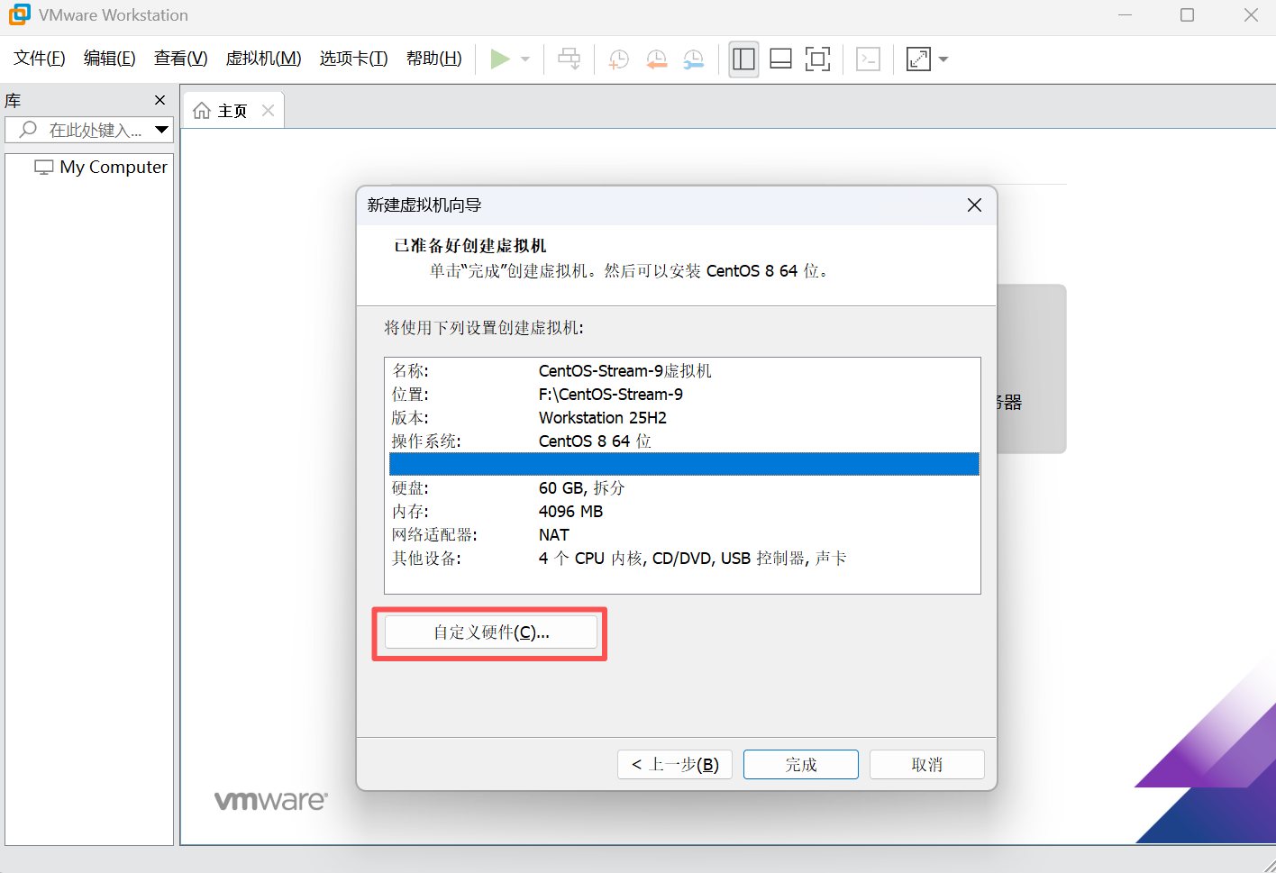Open the 虚拟机(M) menu
This screenshot has width=1276, height=873.
[264, 59]
